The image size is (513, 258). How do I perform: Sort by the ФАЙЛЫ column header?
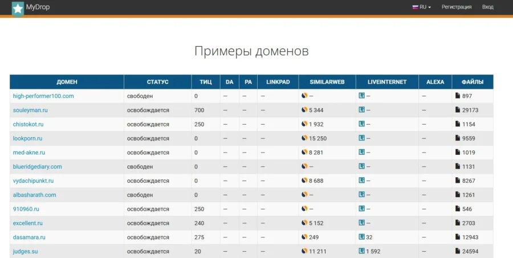[473, 82]
